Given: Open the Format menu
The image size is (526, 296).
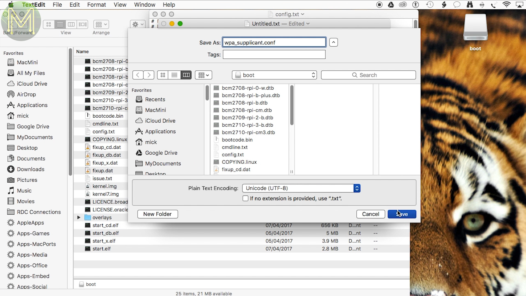Looking at the screenshot, I should click(x=96, y=5).
